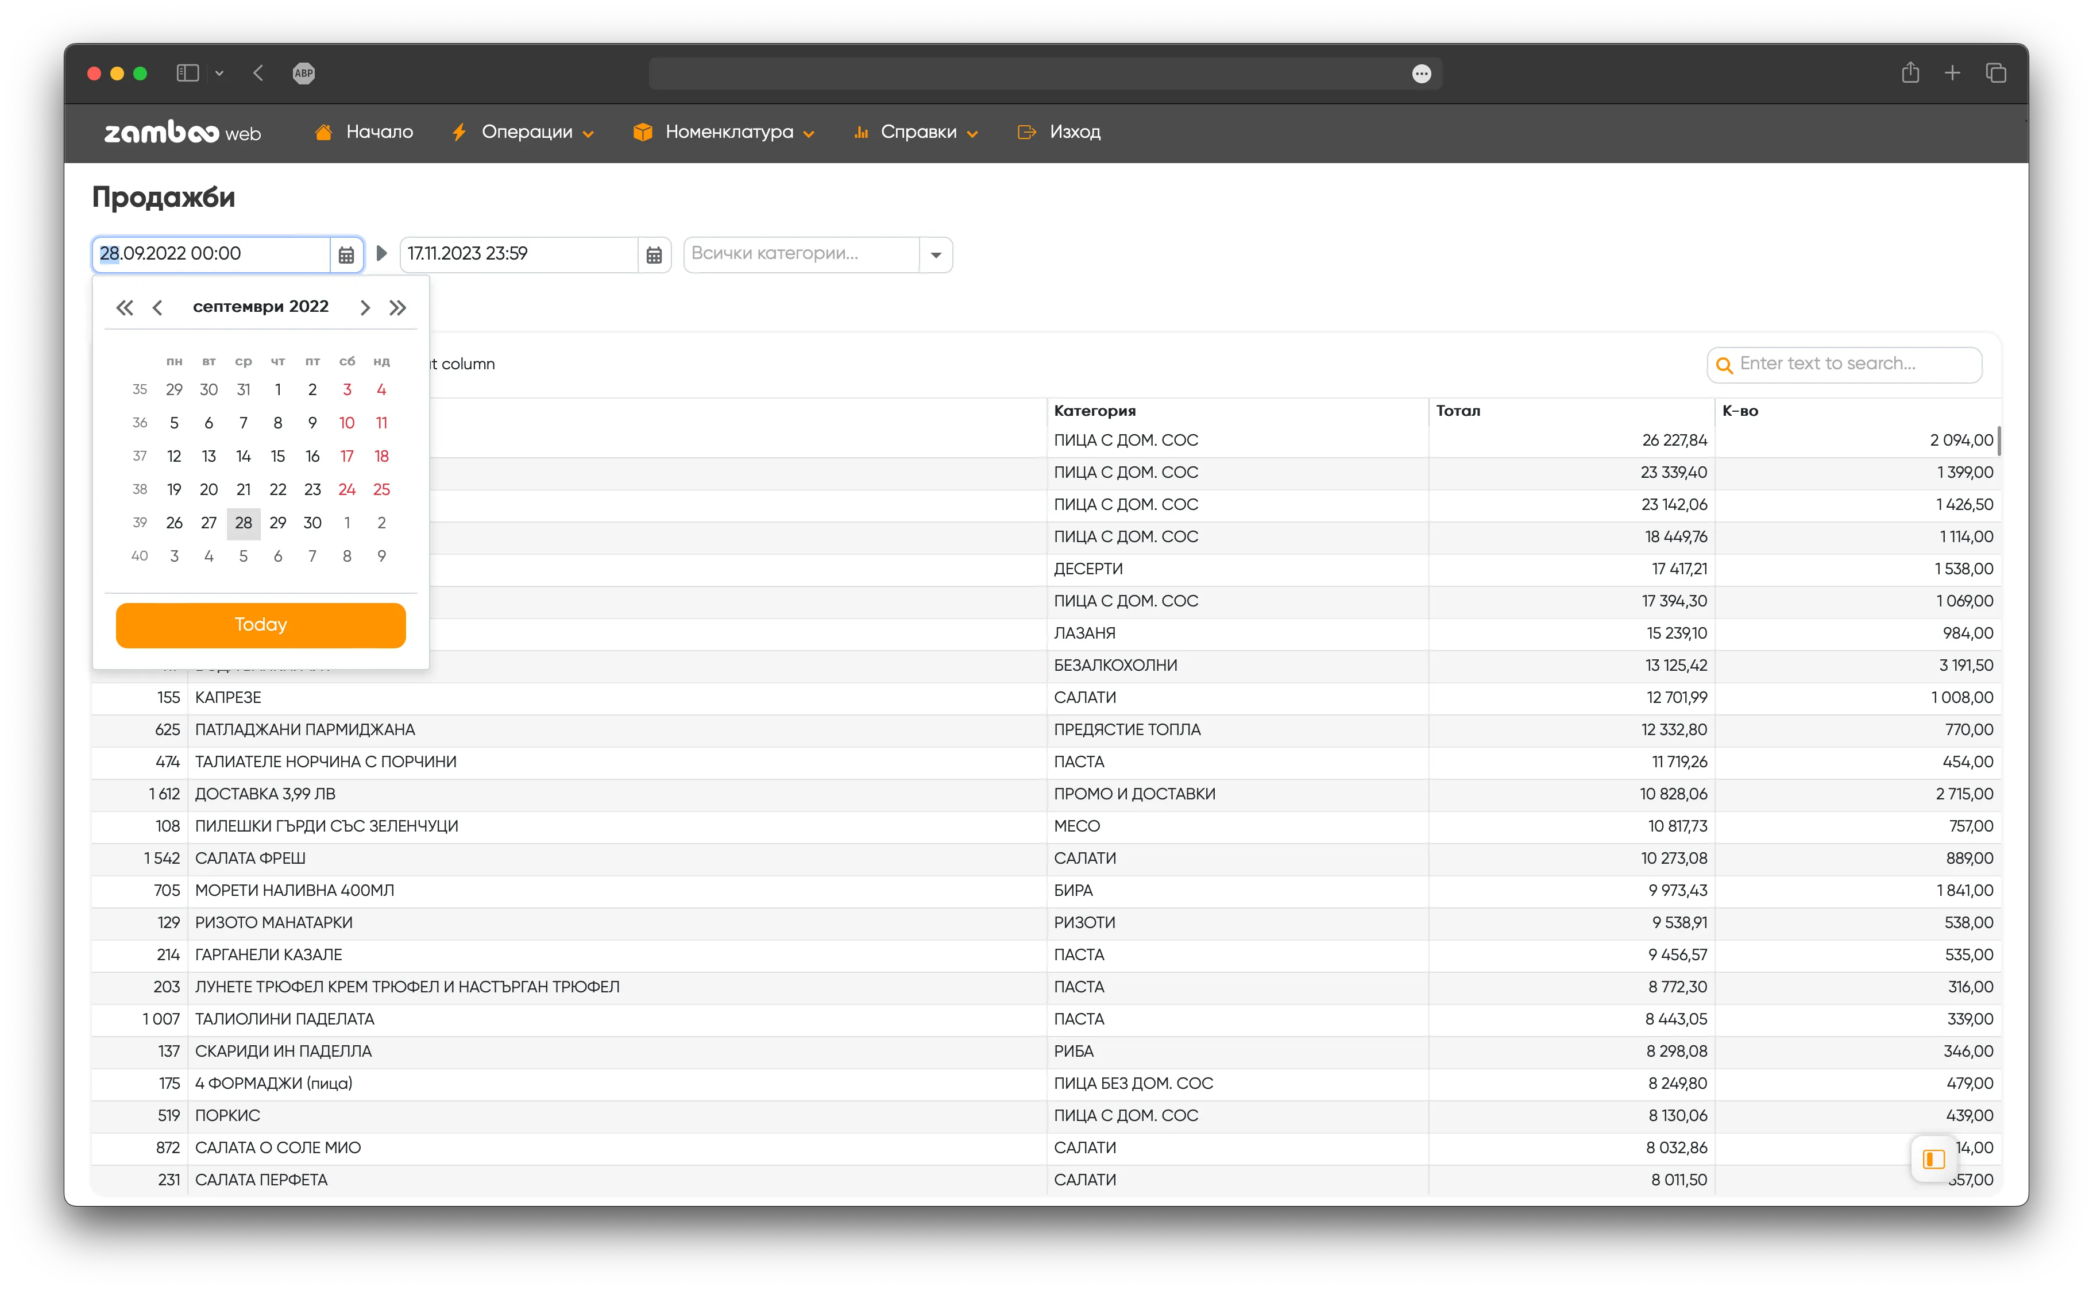Open the end date calendar icon
This screenshot has width=2093, height=1291.
tap(654, 254)
